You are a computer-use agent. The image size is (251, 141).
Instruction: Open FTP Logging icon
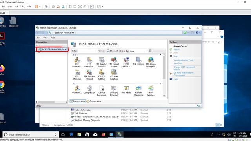click(138, 61)
